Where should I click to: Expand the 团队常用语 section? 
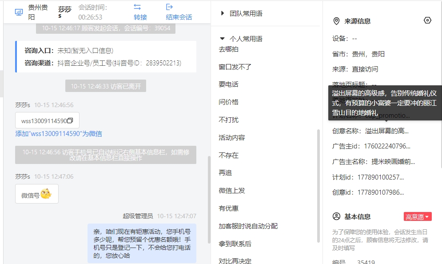[x=223, y=13]
